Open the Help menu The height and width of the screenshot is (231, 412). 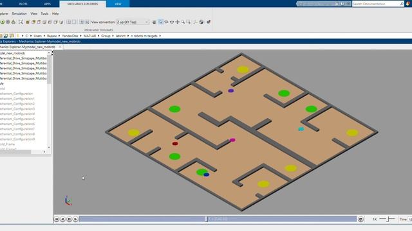click(x=55, y=13)
